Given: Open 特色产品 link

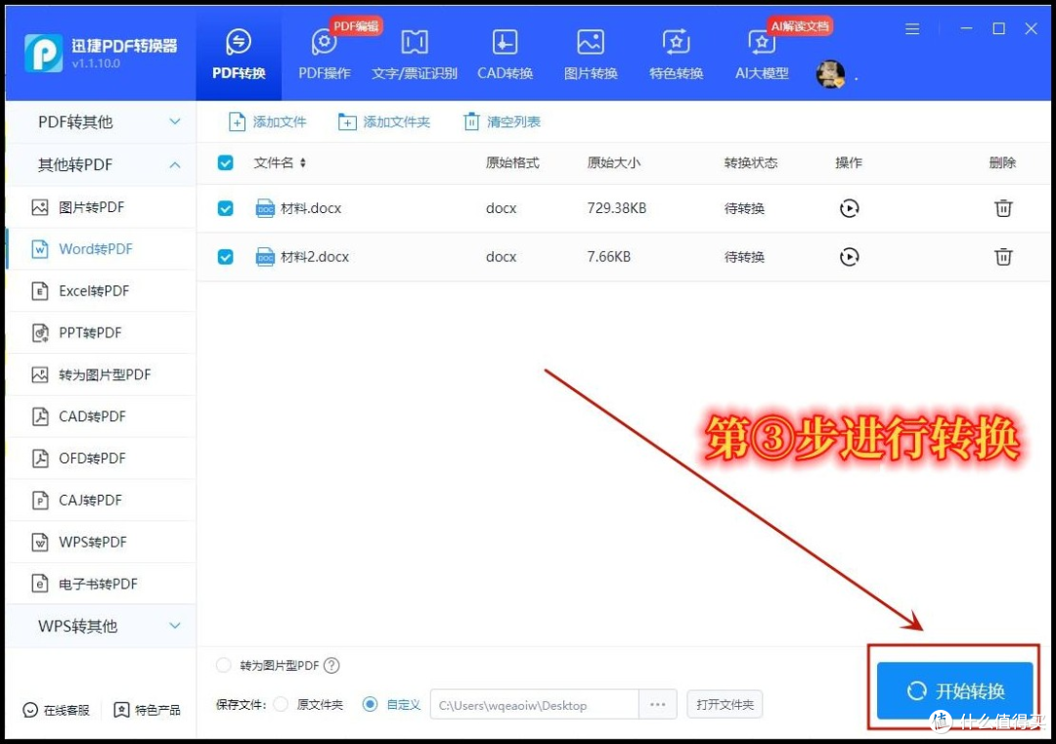Looking at the screenshot, I should (x=148, y=710).
